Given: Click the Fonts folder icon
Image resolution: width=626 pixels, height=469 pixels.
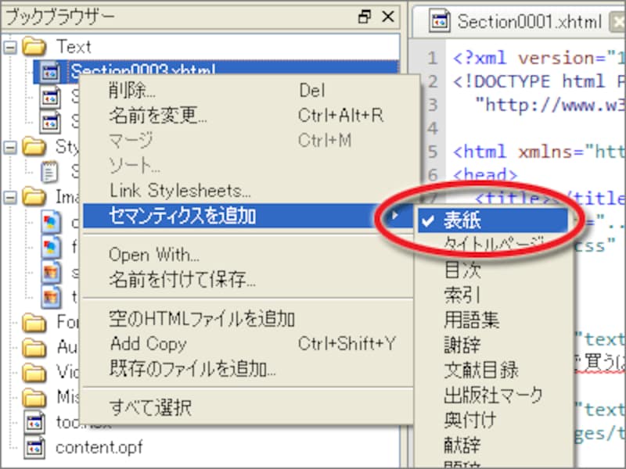Looking at the screenshot, I should coord(35,323).
